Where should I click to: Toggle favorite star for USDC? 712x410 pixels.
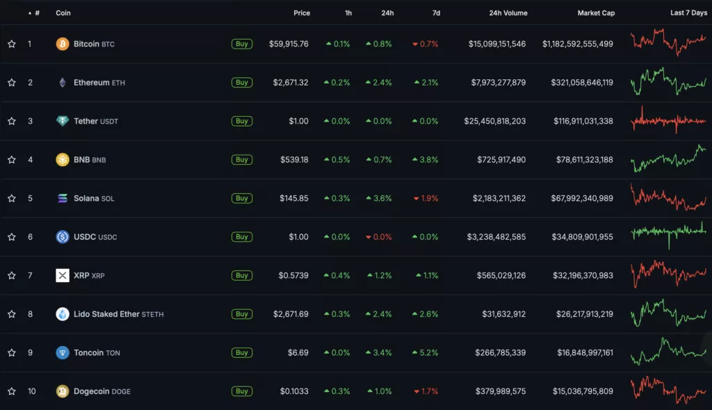pos(12,237)
